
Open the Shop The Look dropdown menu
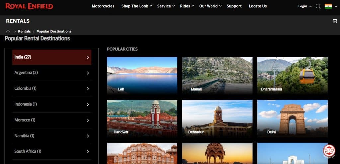click(x=136, y=6)
